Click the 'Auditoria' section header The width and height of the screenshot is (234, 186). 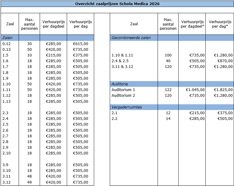pyautogui.click(x=120, y=84)
